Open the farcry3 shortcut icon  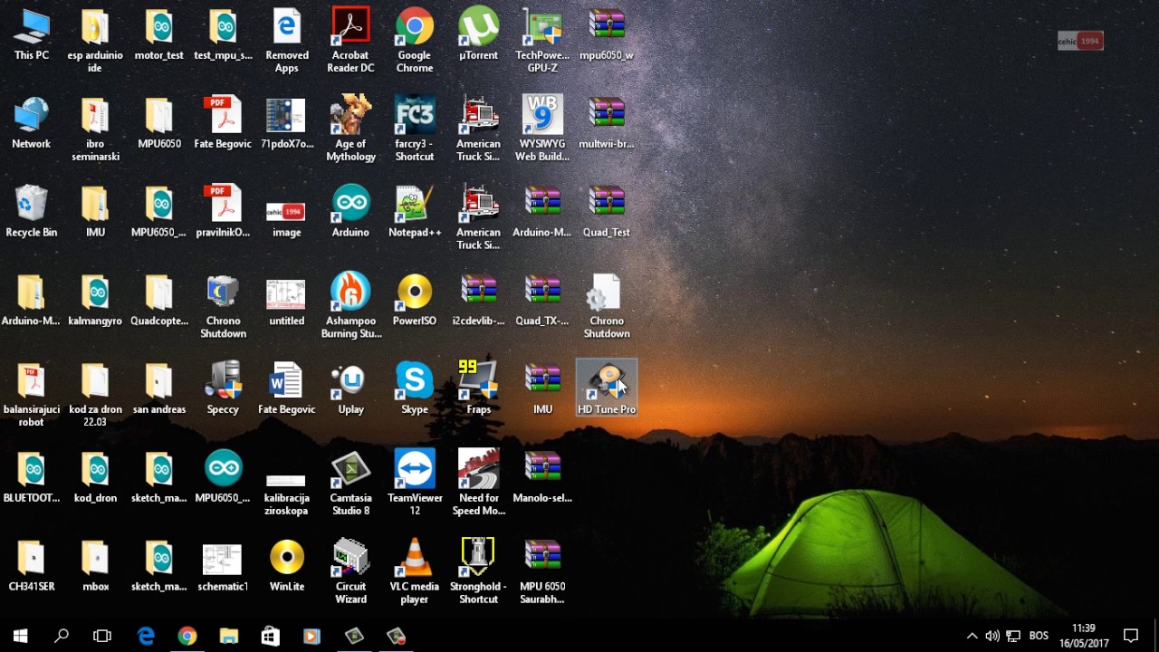click(x=415, y=130)
